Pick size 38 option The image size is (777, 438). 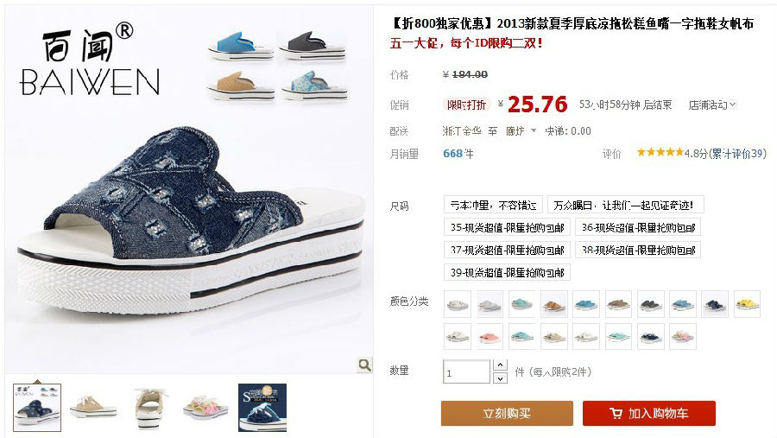[638, 250]
